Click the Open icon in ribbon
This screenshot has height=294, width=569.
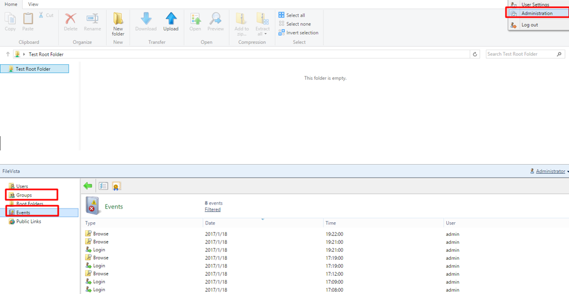pos(195,18)
